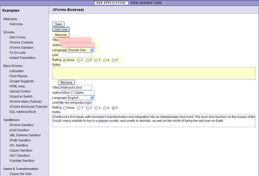Remove the Childhood's End book entry
Image resolution: width=259 pixels, height=176 pixels.
[x=66, y=82]
